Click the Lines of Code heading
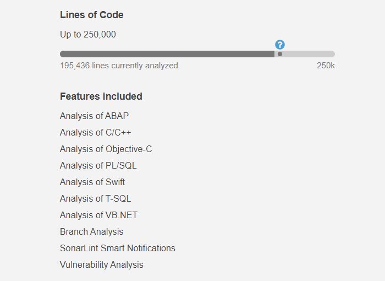Viewport: 385px width, 281px height. 92,15
